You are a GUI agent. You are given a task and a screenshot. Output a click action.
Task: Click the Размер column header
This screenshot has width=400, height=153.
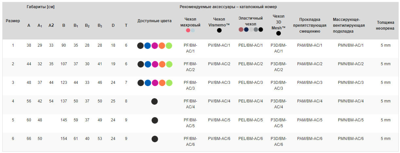(13, 21)
